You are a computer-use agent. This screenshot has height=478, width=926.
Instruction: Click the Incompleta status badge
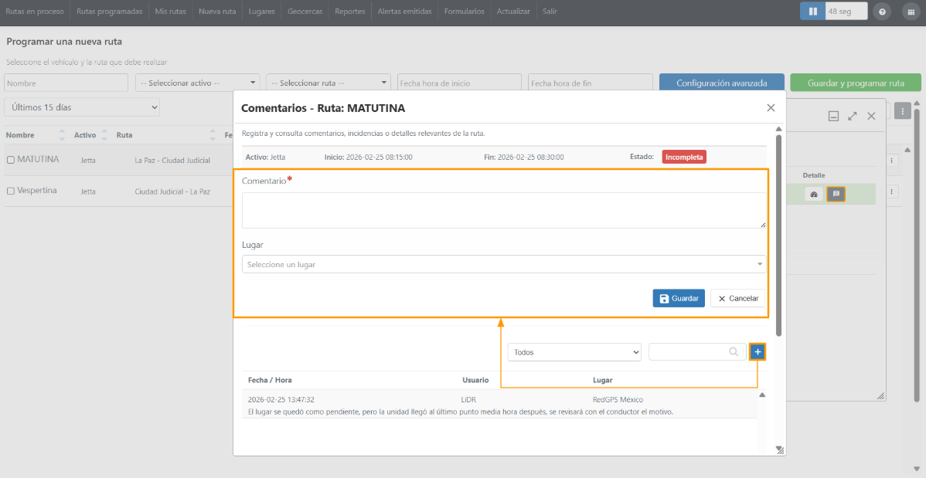(684, 157)
